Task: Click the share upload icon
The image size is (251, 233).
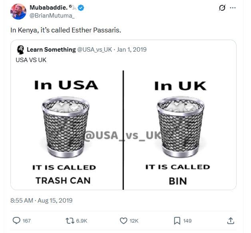Action: pos(230,221)
